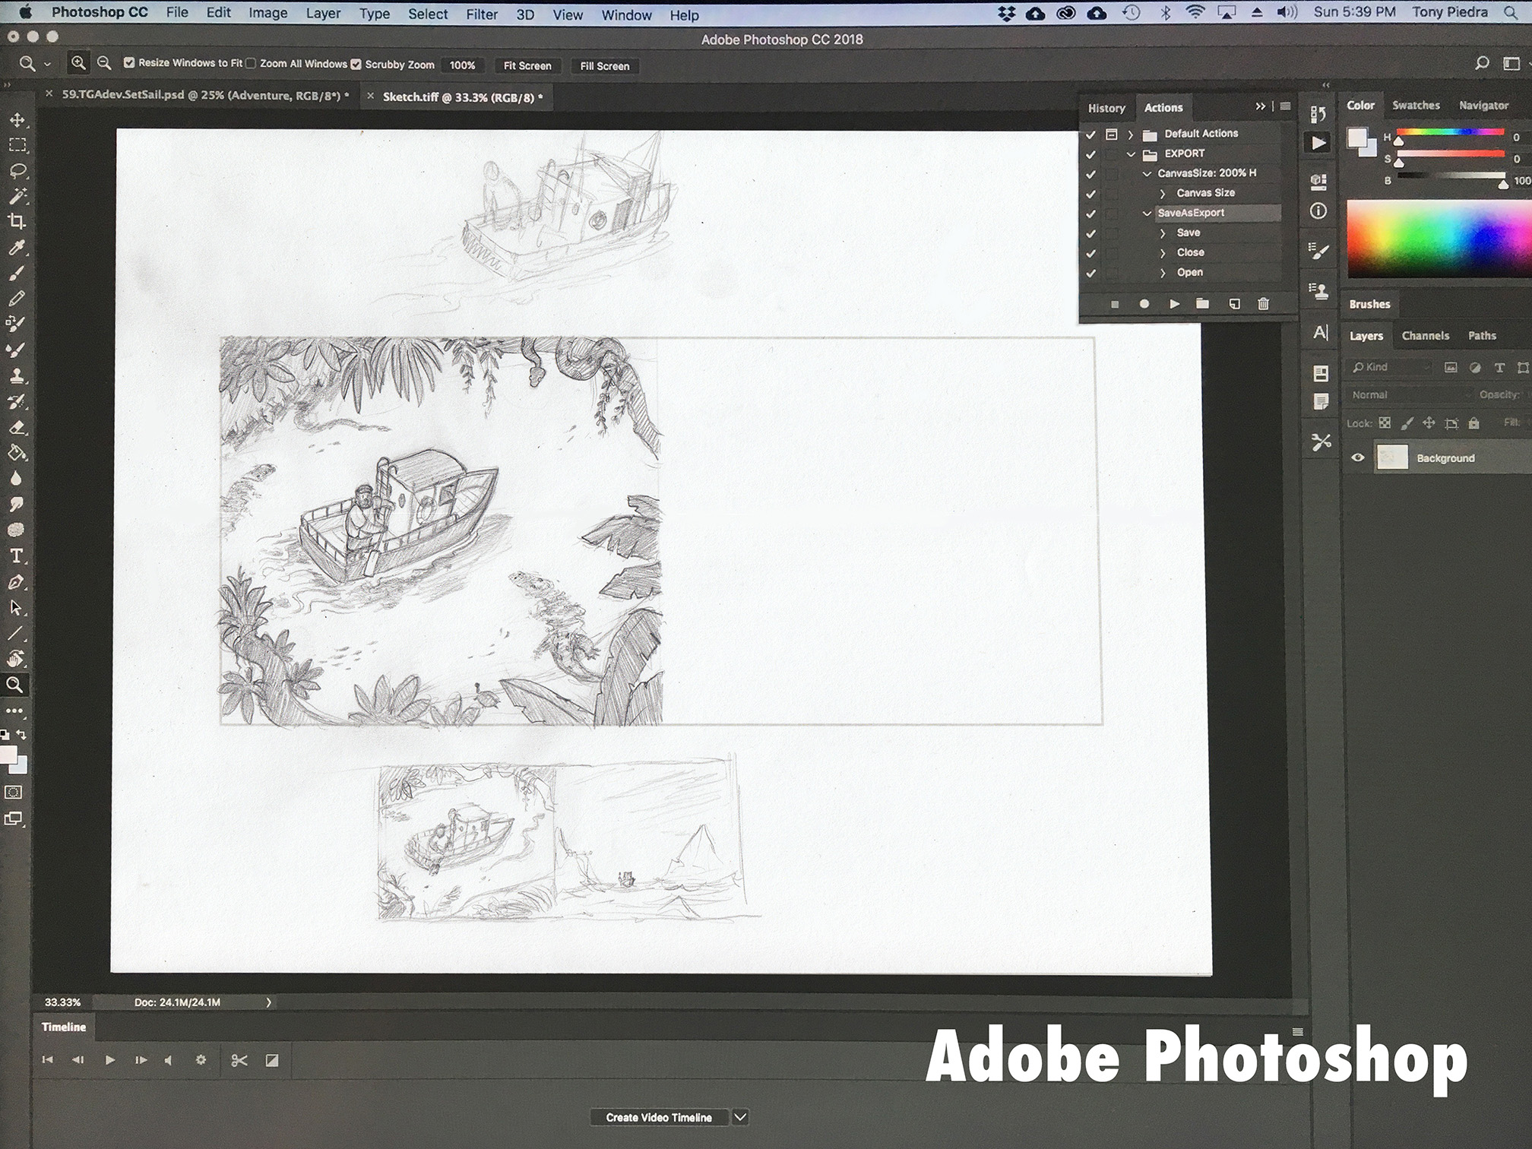Choose Zoom Out mode in options bar
Viewport: 1532px width, 1149px height.
pyautogui.click(x=104, y=64)
